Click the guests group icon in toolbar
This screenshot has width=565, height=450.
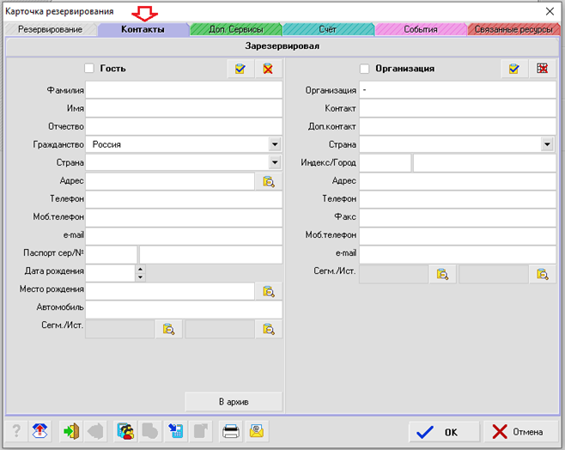[125, 431]
